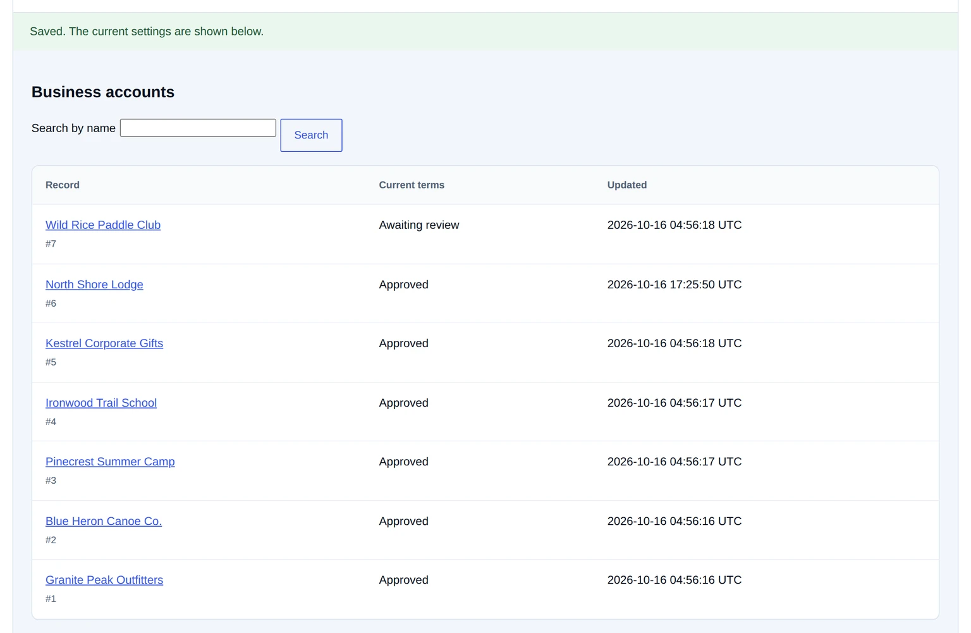
Task: Click the 'Record' column header
Action: click(x=63, y=185)
